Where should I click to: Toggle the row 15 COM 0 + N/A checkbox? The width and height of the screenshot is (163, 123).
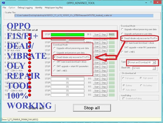point(8,91)
